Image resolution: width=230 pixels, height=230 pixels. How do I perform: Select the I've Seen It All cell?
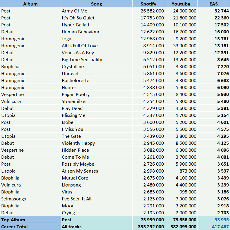click(97, 199)
